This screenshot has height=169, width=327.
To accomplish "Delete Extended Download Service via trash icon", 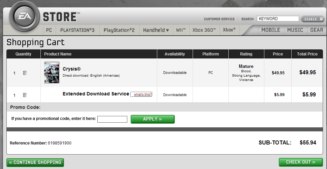I will coord(25,95).
